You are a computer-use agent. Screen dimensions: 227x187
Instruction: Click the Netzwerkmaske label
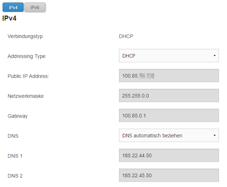26,96
